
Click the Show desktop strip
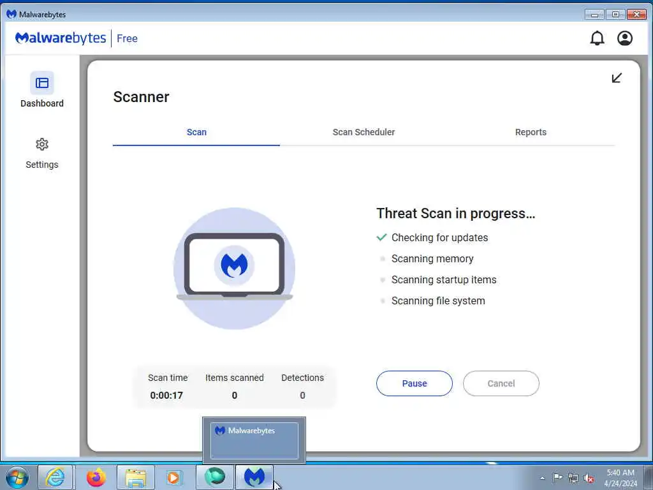pos(649,477)
